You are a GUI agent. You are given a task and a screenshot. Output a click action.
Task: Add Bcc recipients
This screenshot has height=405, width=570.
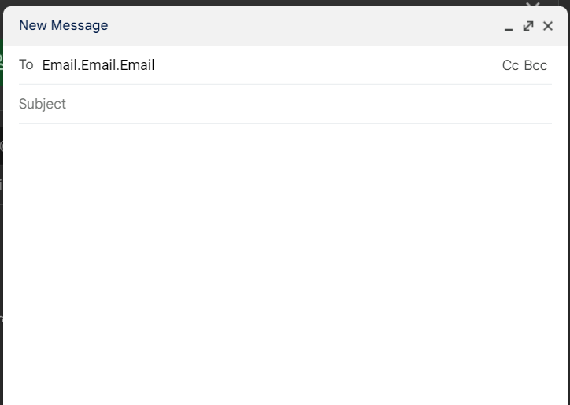click(x=535, y=65)
